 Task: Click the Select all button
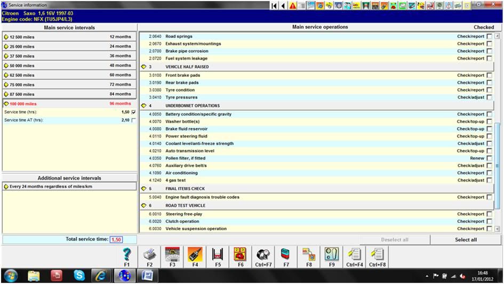(x=466, y=240)
